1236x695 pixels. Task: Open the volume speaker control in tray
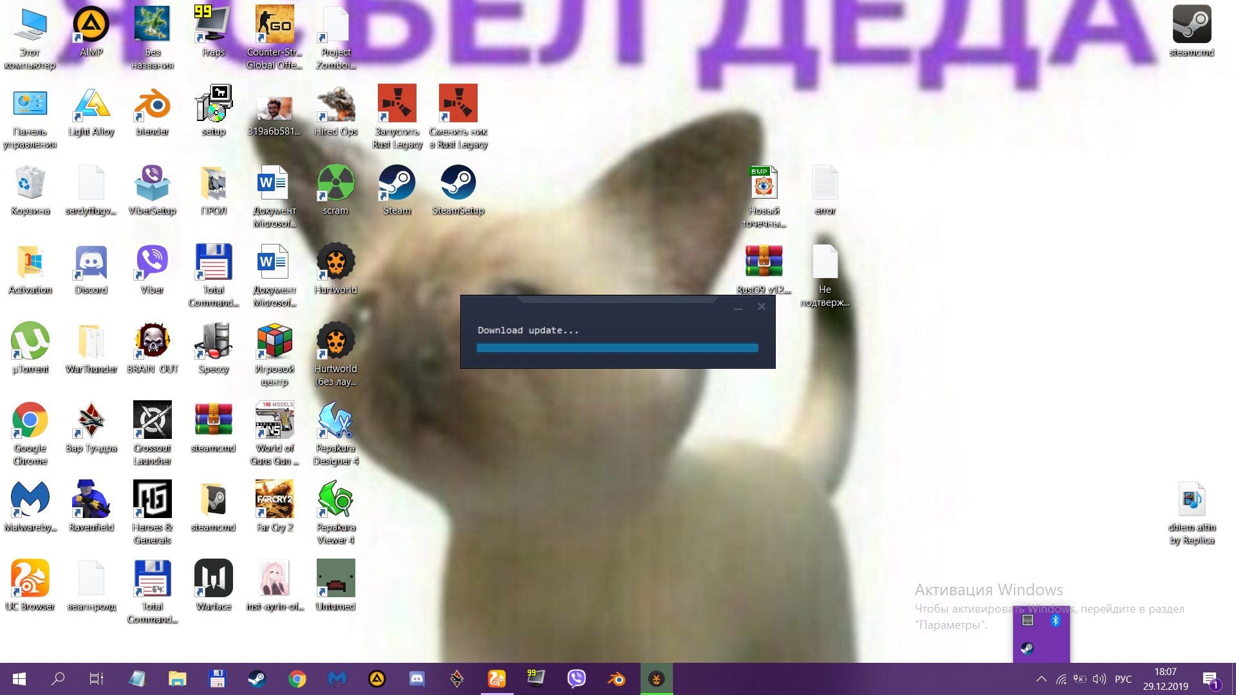tap(1099, 679)
